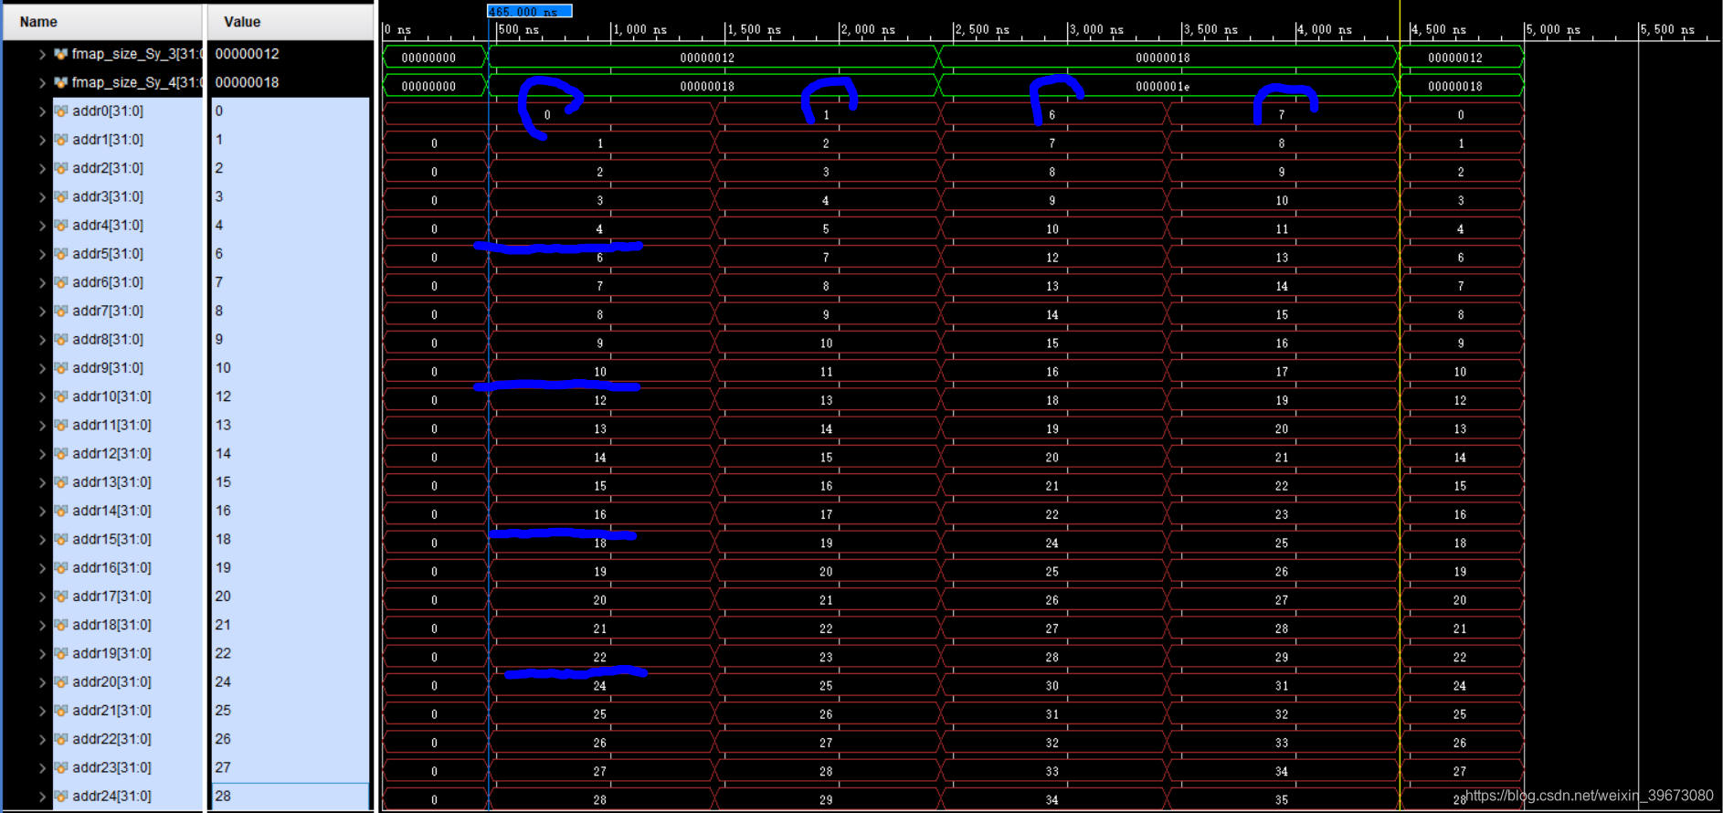
Task: Select the addr1[31:0] signal name
Action: (x=108, y=140)
